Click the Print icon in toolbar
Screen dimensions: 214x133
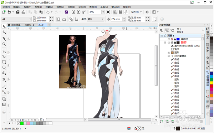pyautogui.click(x=23, y=12)
